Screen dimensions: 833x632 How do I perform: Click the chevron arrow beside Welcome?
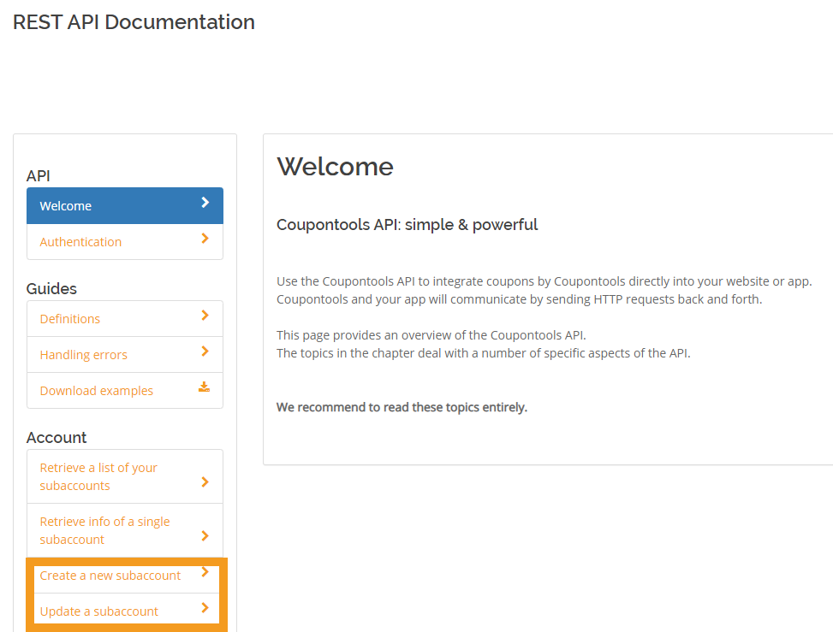pos(205,203)
